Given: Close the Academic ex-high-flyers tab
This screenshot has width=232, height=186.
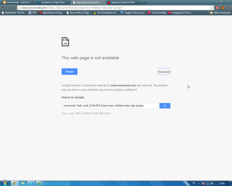Looking at the screenshot, I should point(68,3).
